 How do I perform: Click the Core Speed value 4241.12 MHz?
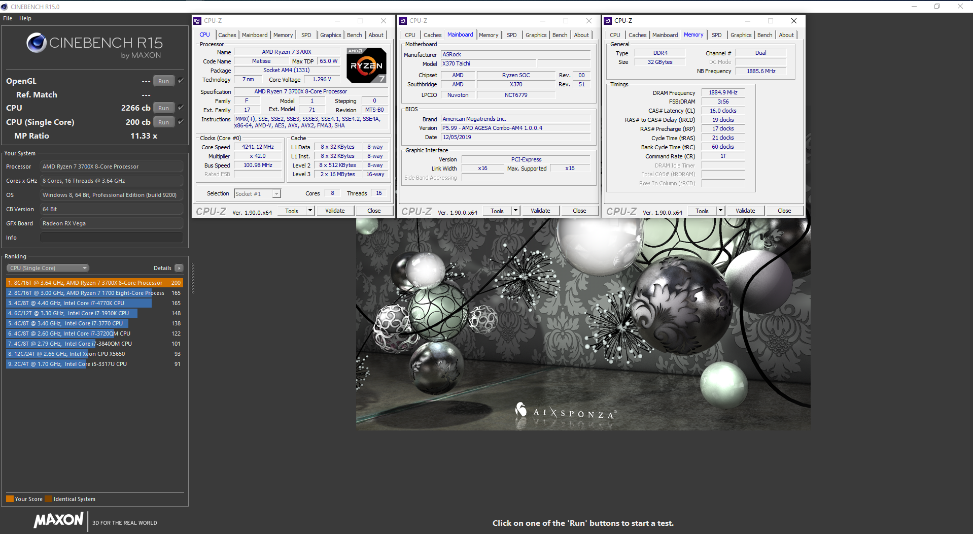pos(258,147)
